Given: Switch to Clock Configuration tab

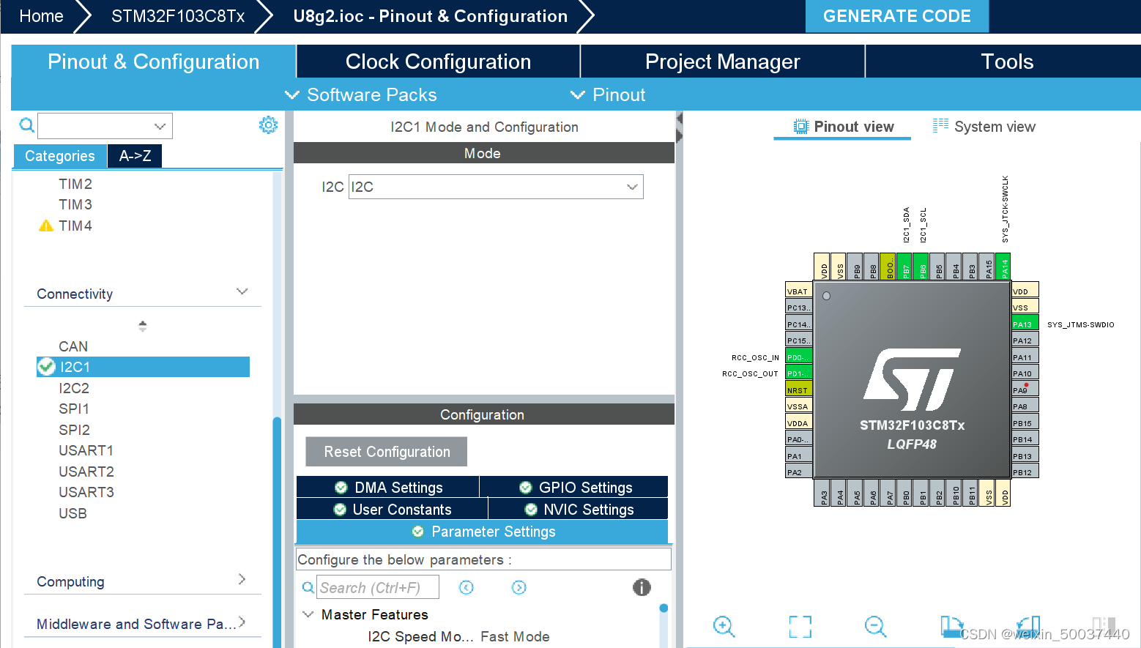Looking at the screenshot, I should coord(438,62).
